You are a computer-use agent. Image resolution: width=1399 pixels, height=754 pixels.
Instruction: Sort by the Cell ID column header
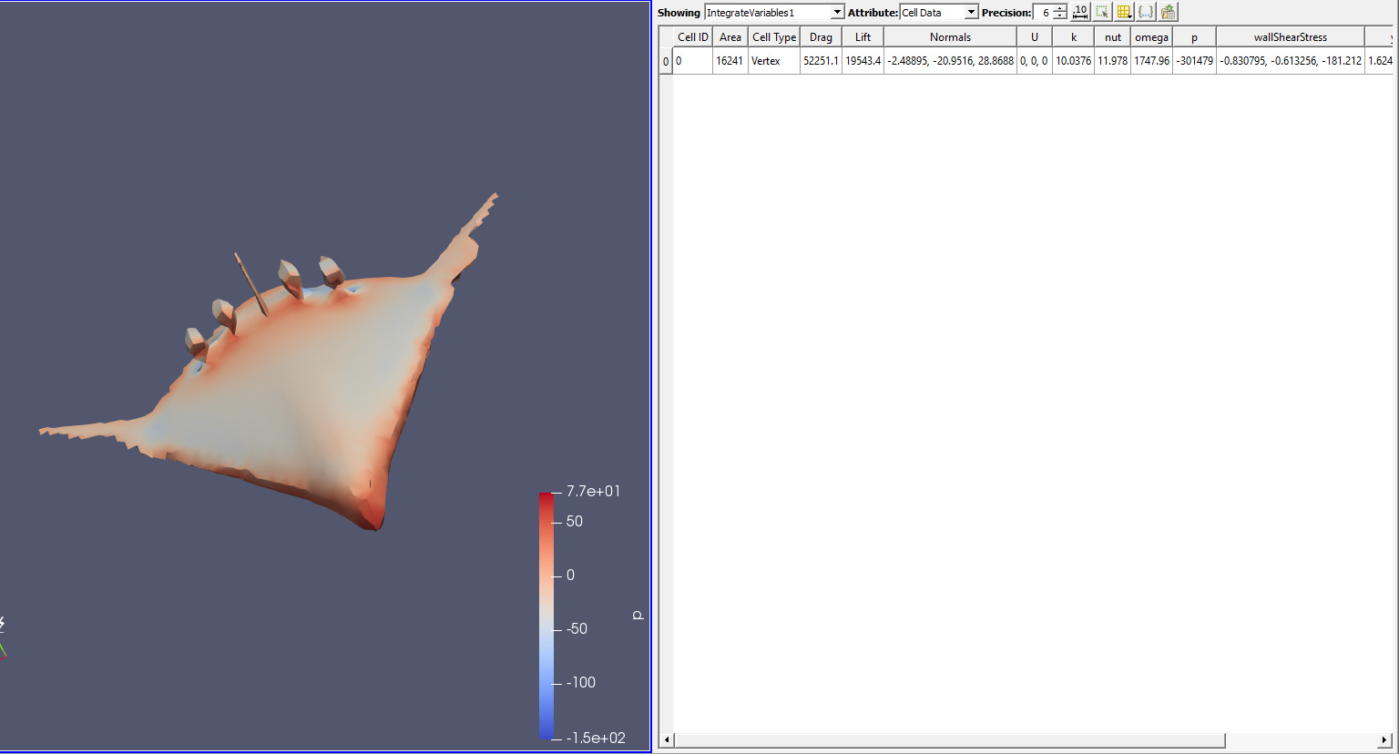(692, 37)
